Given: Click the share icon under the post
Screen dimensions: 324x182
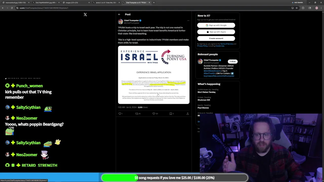Looking at the screenshot, I should point(188,114).
